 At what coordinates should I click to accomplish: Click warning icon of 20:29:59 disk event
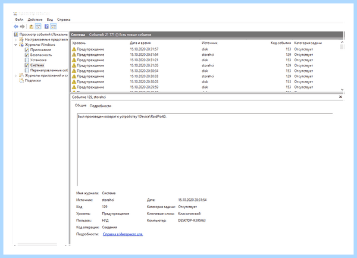(74, 87)
